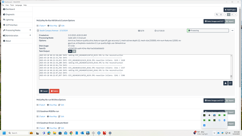Open the ellipsis menu next to Processing status
The height and width of the screenshot is (136, 242).
pos(233,30)
